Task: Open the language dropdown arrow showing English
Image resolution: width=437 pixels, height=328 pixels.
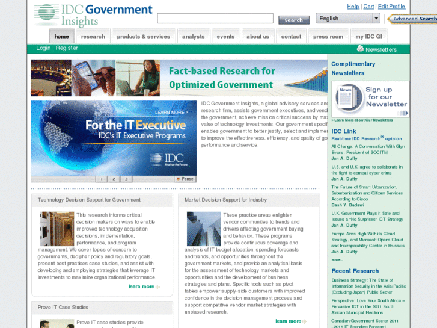Action: [x=376, y=19]
